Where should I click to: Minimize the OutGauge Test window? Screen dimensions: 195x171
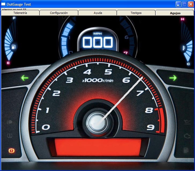(x=178, y=4)
